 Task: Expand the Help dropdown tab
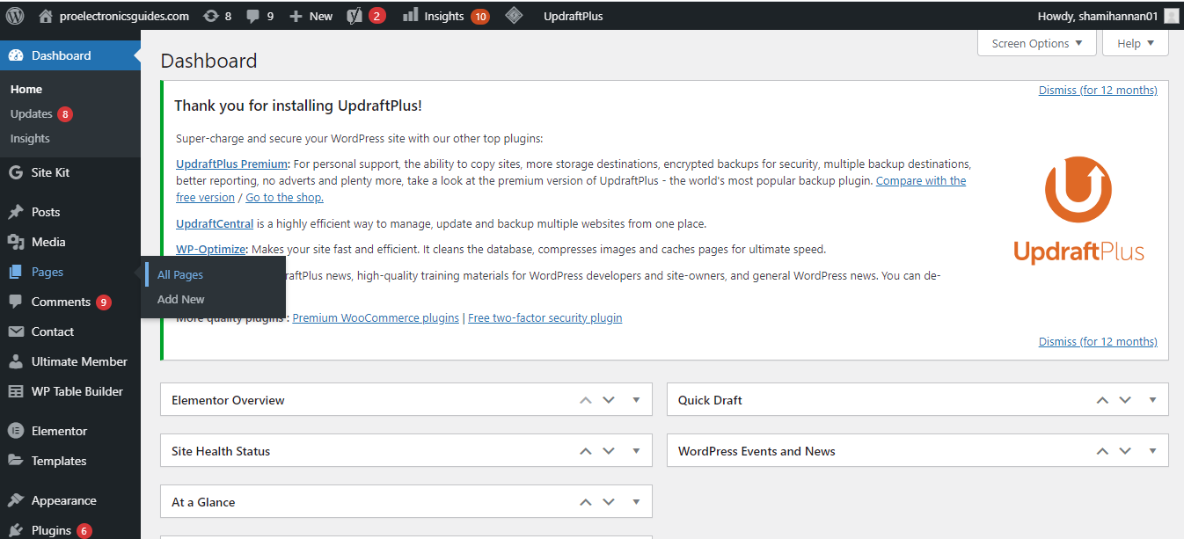coord(1135,43)
